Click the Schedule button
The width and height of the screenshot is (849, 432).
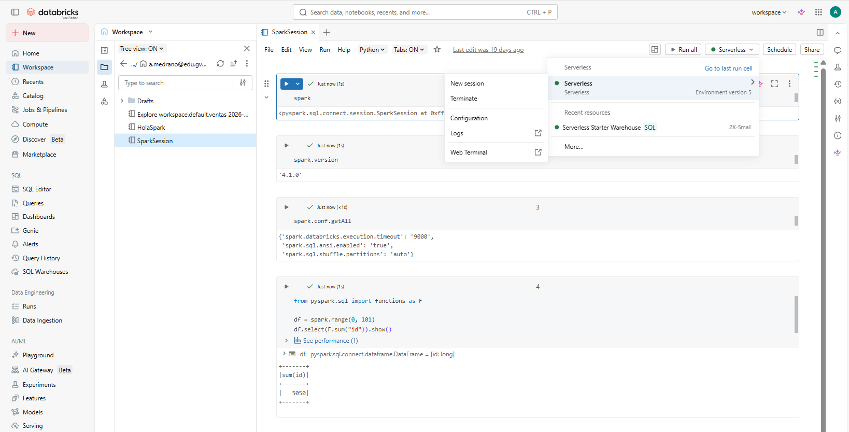click(780, 49)
